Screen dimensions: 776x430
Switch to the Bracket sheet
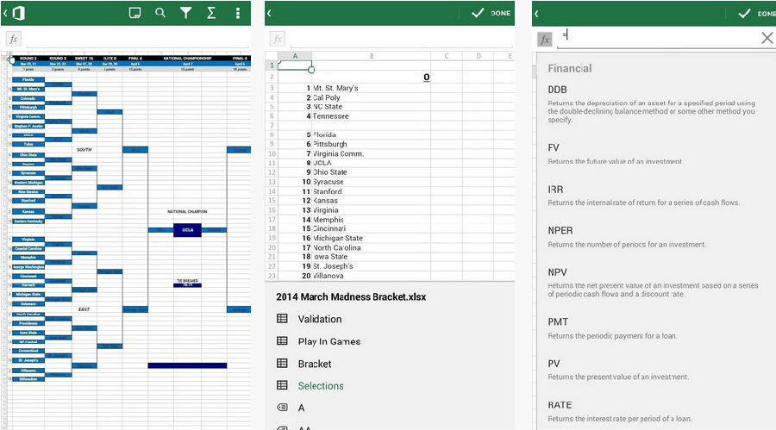[x=315, y=364]
